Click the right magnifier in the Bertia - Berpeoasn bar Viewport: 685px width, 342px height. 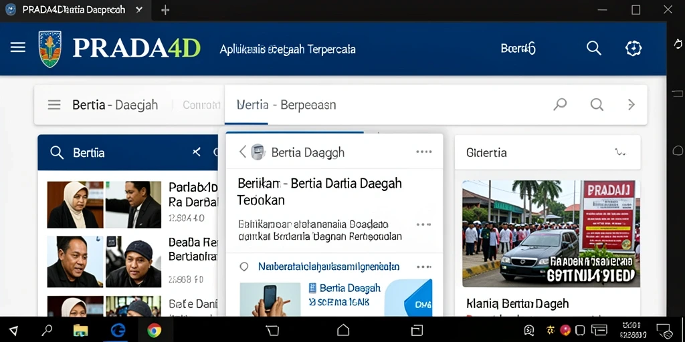597,104
